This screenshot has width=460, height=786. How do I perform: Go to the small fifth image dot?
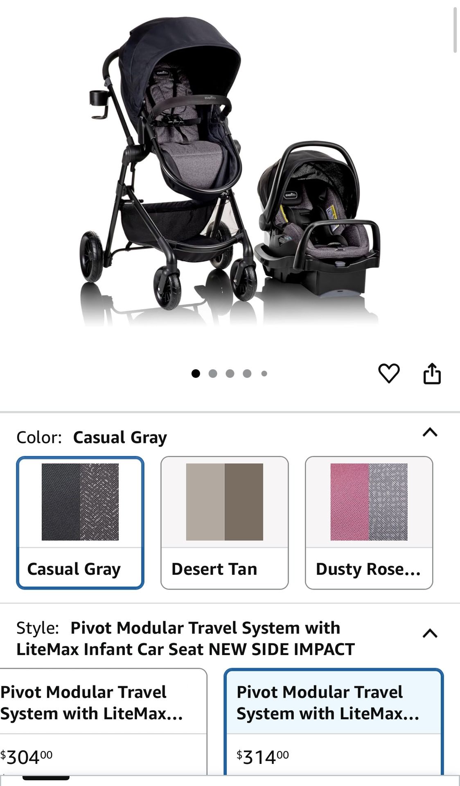coord(264,373)
